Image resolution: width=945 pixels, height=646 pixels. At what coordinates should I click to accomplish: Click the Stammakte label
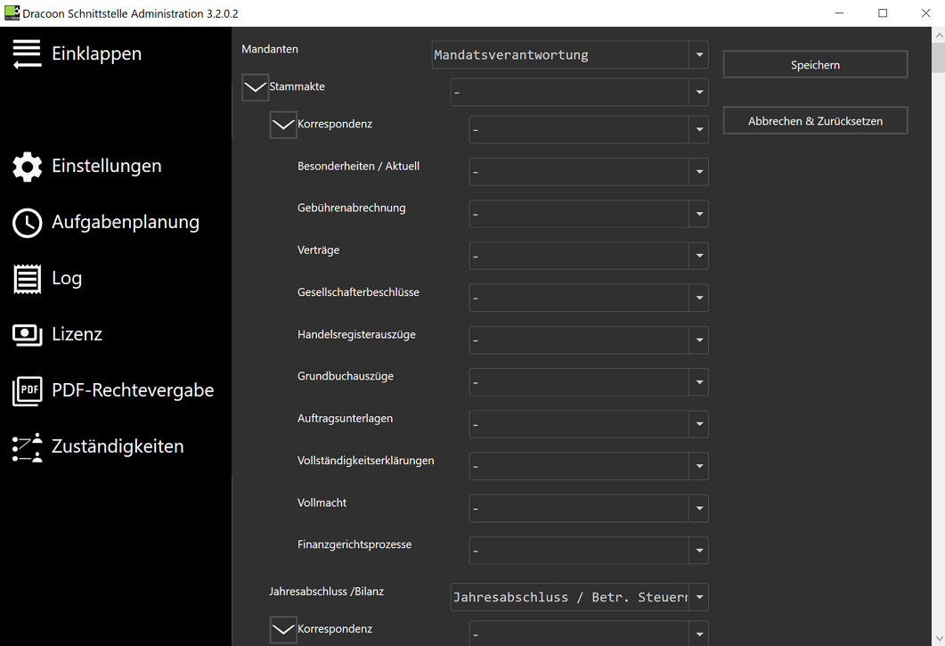(x=297, y=86)
